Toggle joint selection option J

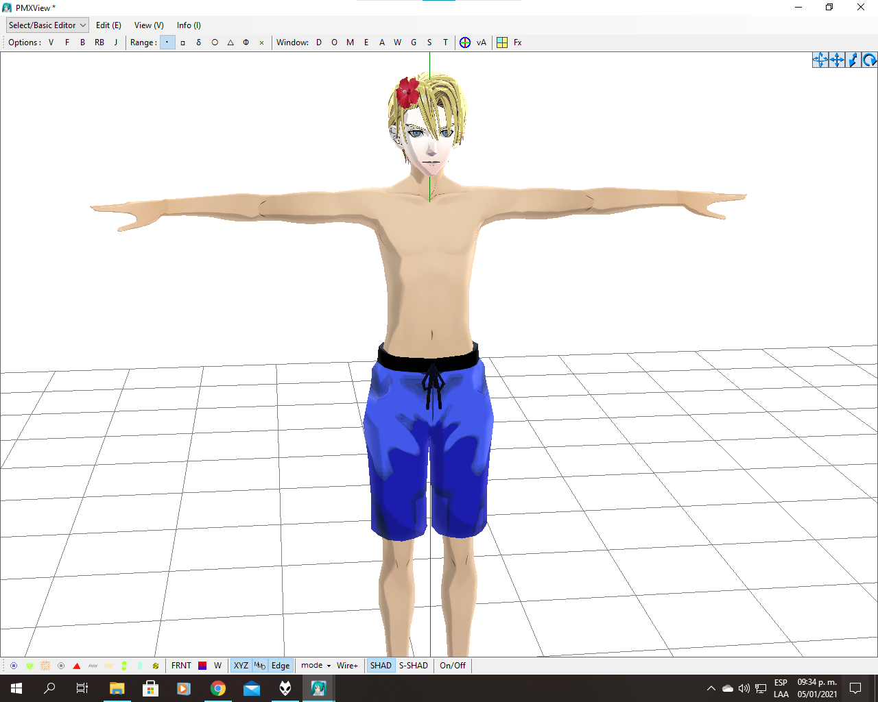coord(116,43)
